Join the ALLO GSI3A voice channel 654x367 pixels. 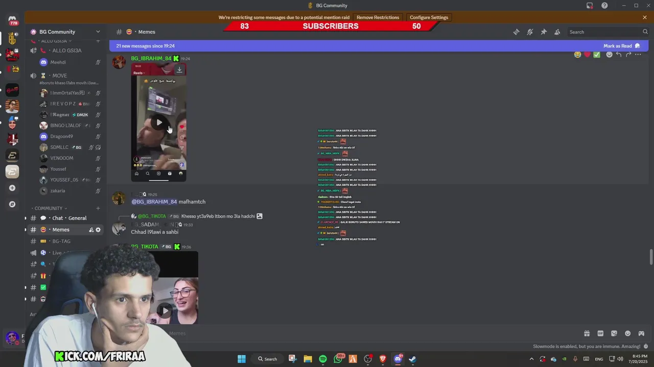coord(66,50)
